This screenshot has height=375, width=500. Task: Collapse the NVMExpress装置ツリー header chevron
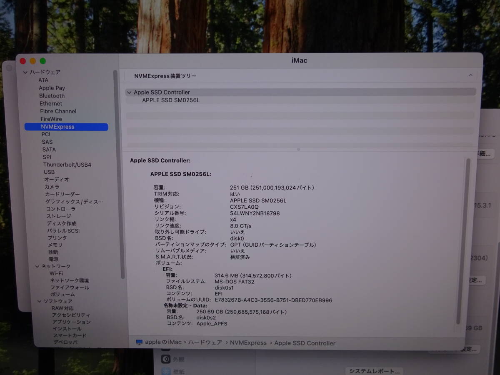tap(470, 75)
